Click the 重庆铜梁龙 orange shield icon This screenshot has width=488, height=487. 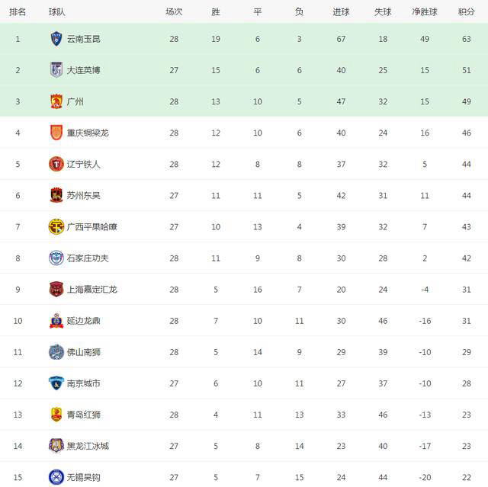(x=56, y=133)
